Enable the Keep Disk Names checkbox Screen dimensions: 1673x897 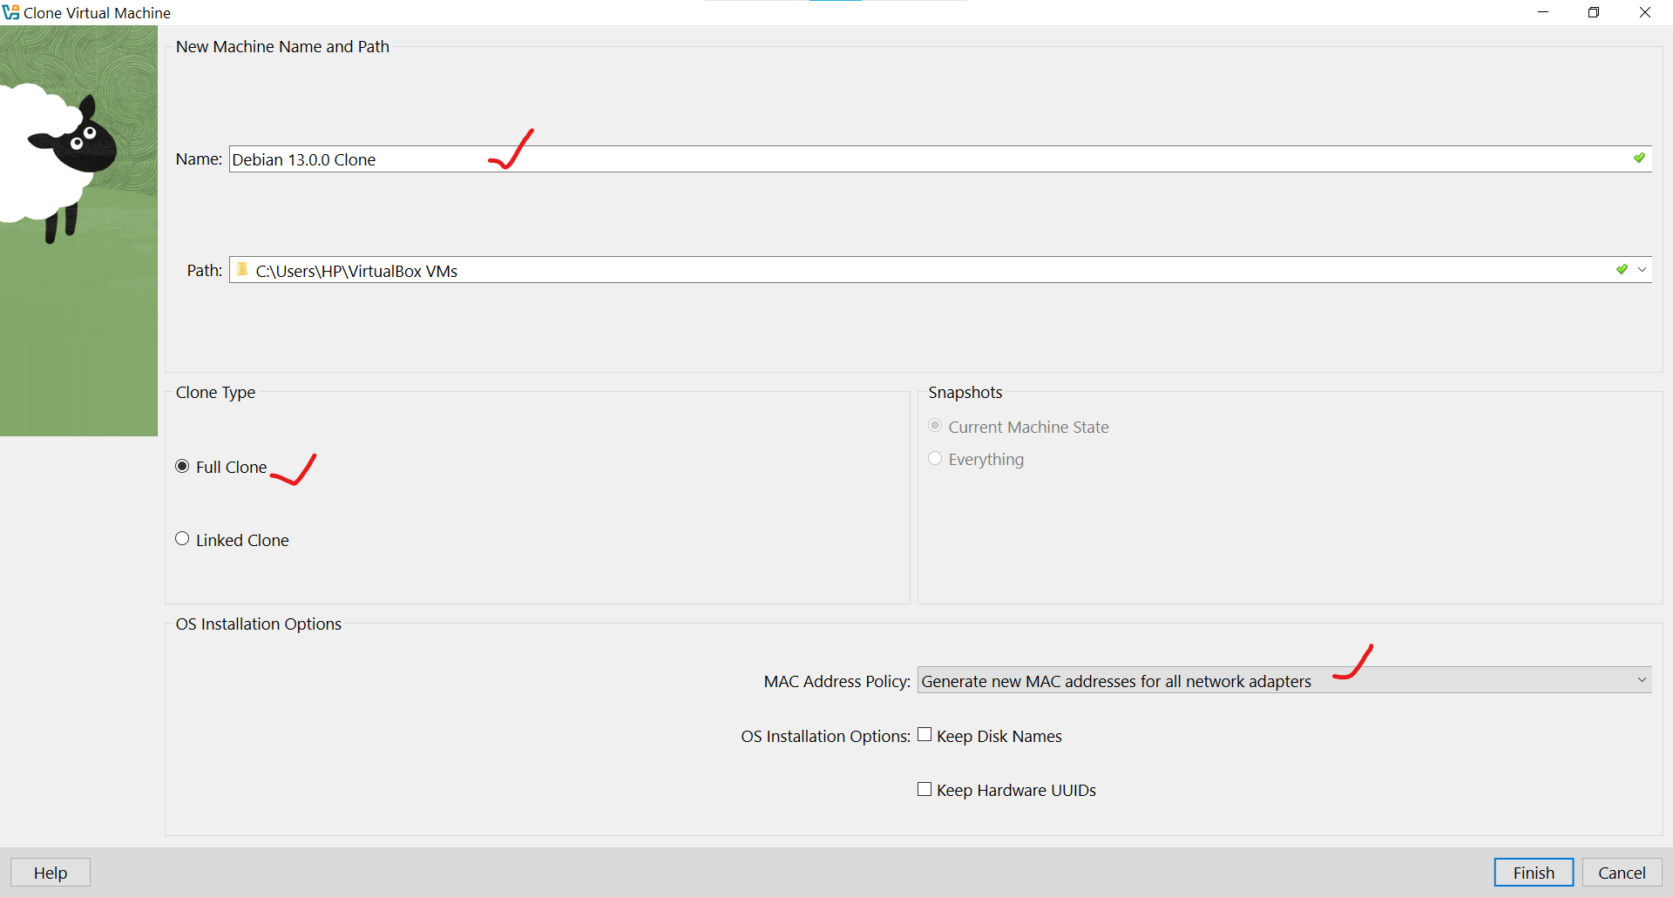(925, 735)
